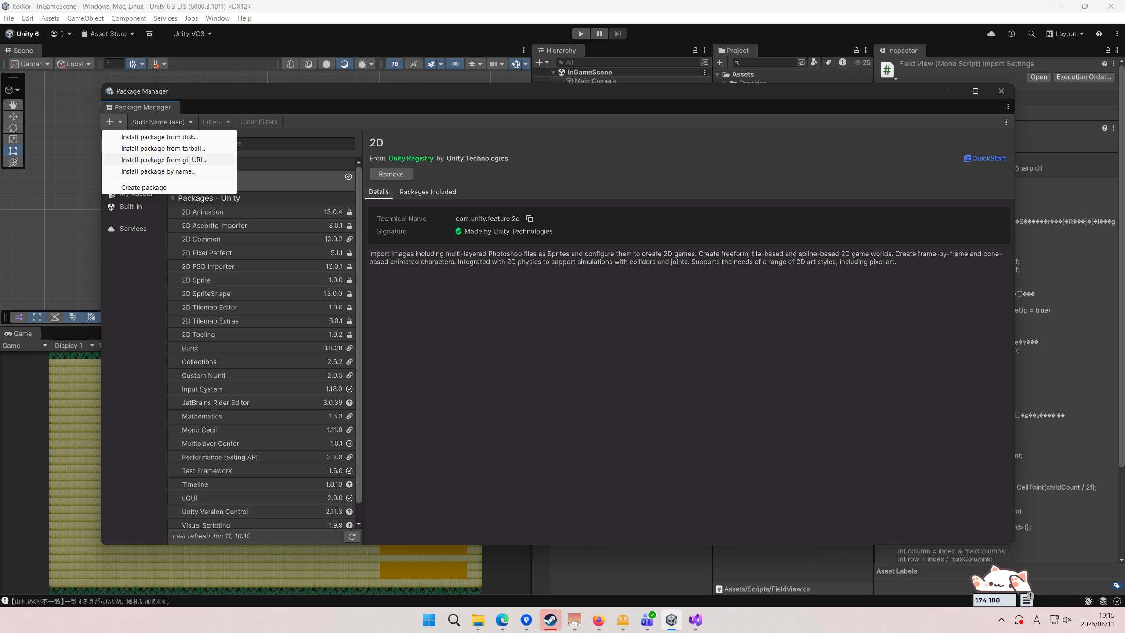The image size is (1125, 633).
Task: Open the Filters dropdown
Action: (x=217, y=122)
